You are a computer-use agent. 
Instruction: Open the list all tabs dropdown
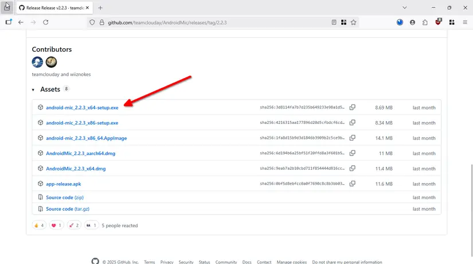tap(405, 7)
